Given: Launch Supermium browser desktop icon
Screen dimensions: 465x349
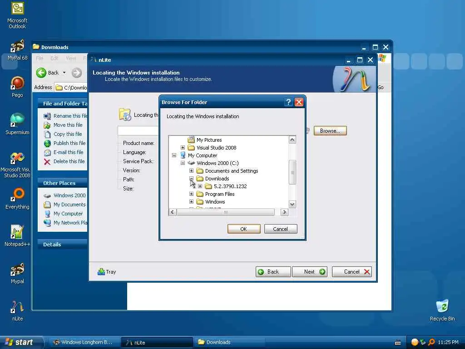Looking at the screenshot, I should [17, 124].
